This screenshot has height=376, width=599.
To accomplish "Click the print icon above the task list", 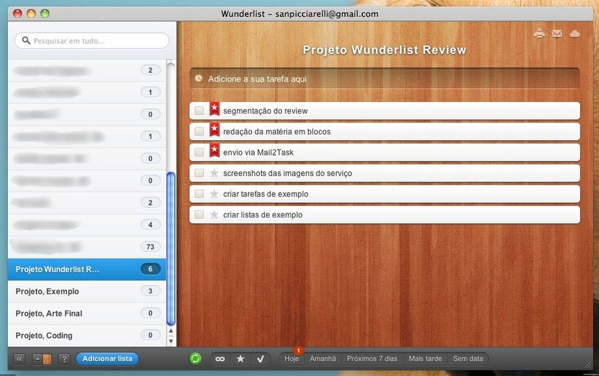I will (x=539, y=33).
